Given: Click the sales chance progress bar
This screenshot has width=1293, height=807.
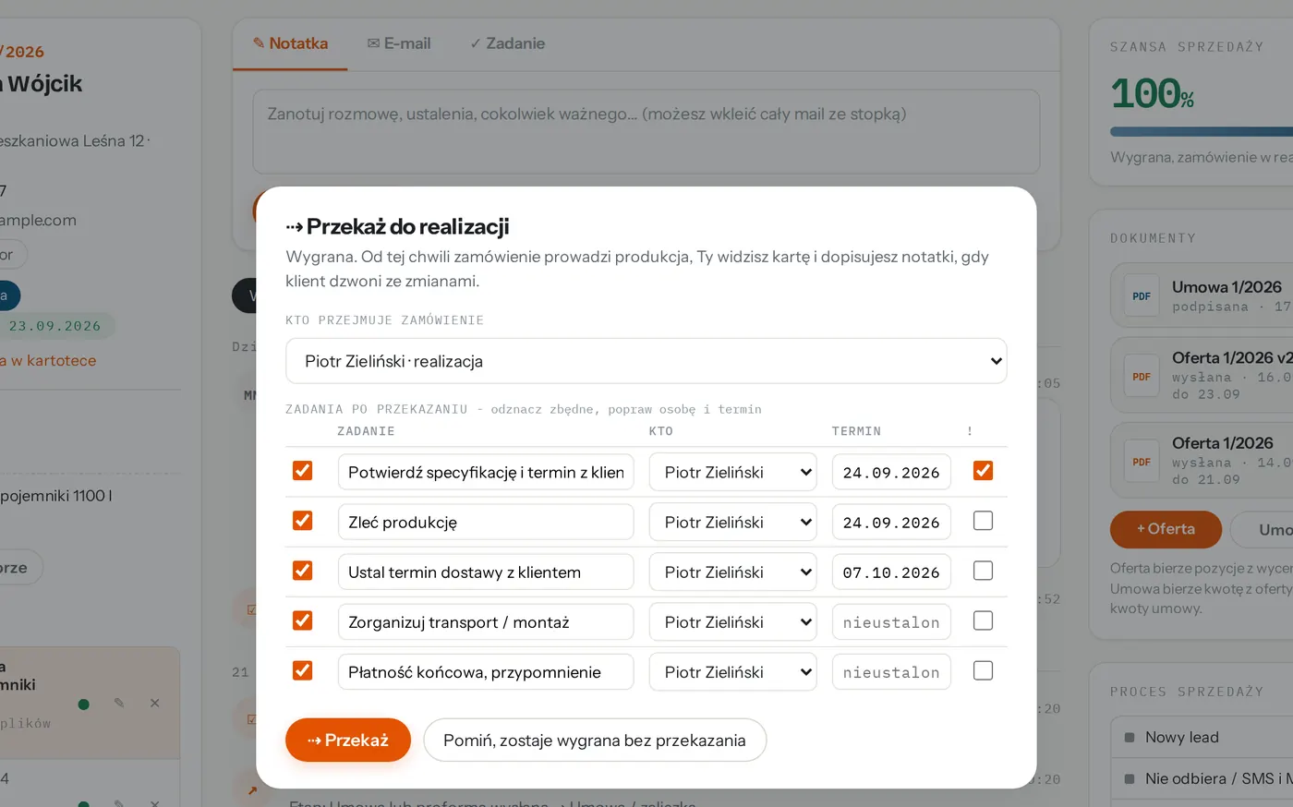Looking at the screenshot, I should (x=1202, y=132).
